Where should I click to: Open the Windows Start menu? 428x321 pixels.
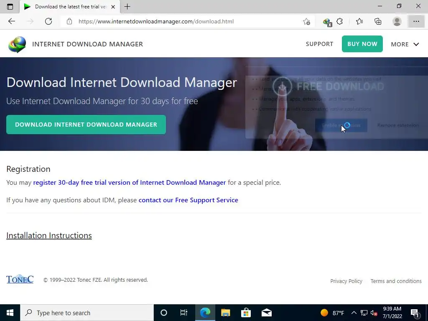pos(10,313)
